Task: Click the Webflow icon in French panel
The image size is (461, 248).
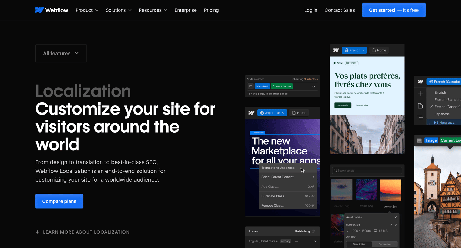Action: [x=336, y=50]
